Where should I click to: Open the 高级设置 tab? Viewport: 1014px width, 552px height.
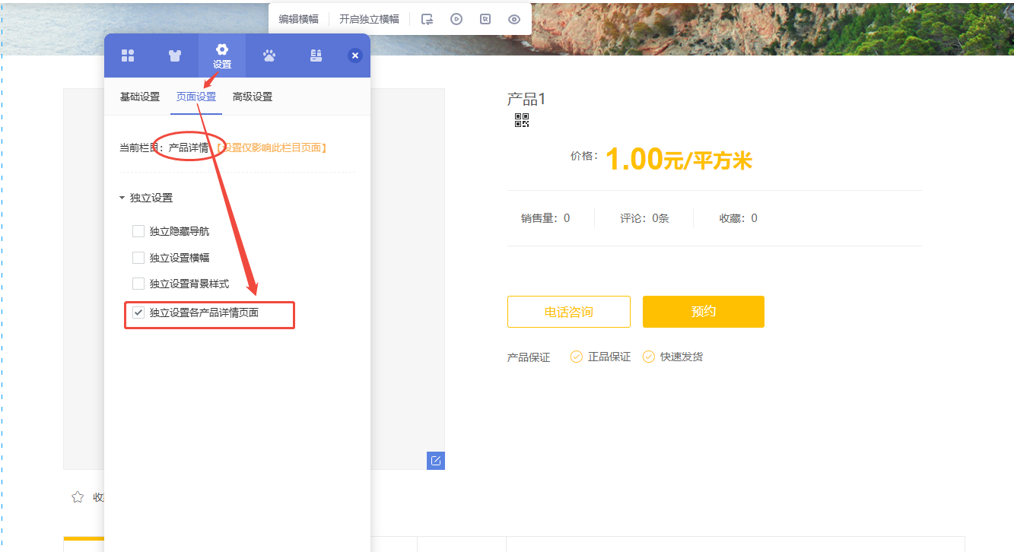point(253,97)
